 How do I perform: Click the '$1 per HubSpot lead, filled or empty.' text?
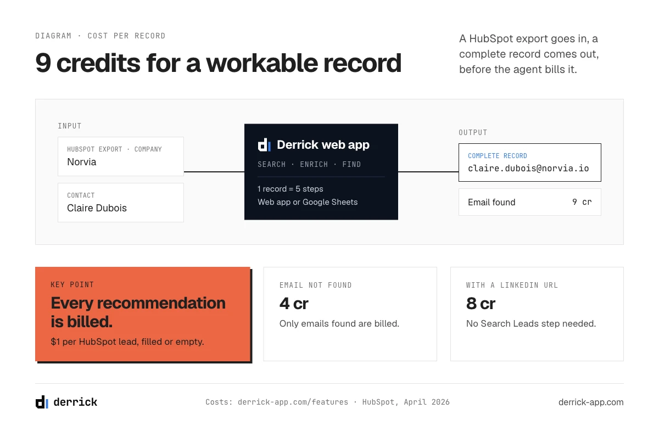(127, 342)
